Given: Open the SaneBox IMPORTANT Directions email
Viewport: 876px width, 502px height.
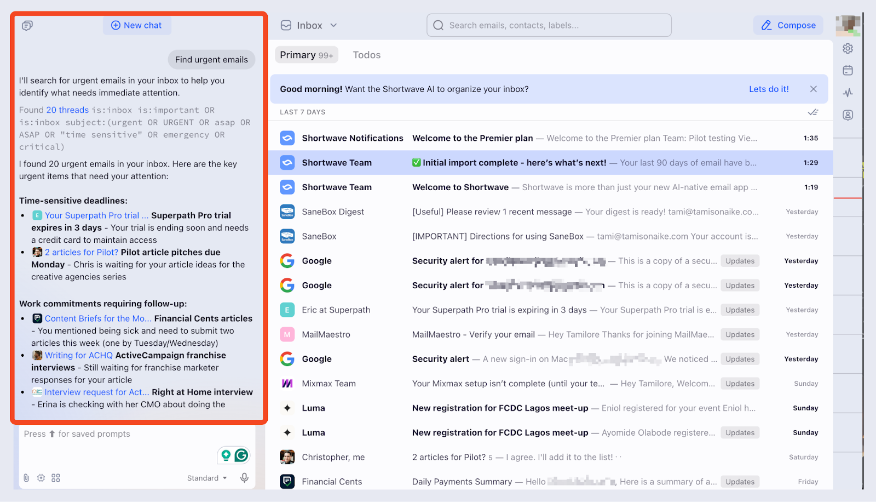Looking at the screenshot, I should pos(551,236).
